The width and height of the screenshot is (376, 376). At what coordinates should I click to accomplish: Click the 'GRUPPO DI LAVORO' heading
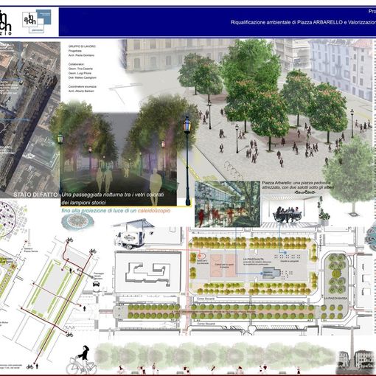pyautogui.click(x=82, y=46)
